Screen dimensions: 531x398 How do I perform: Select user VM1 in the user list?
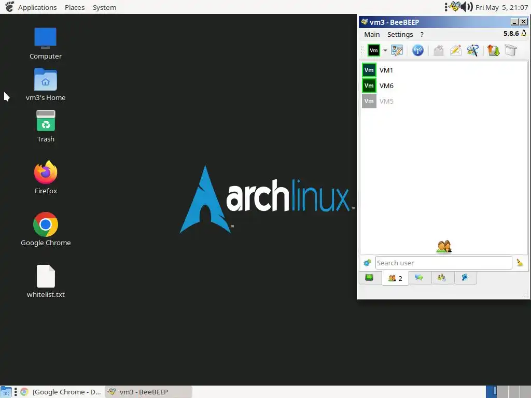pyautogui.click(x=444, y=70)
